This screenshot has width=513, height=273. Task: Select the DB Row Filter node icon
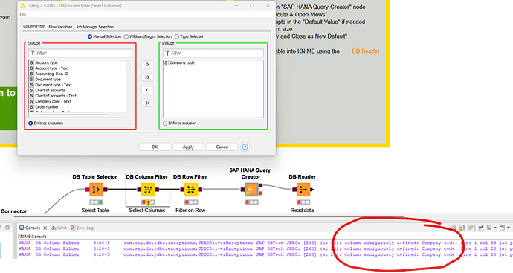coord(191,190)
